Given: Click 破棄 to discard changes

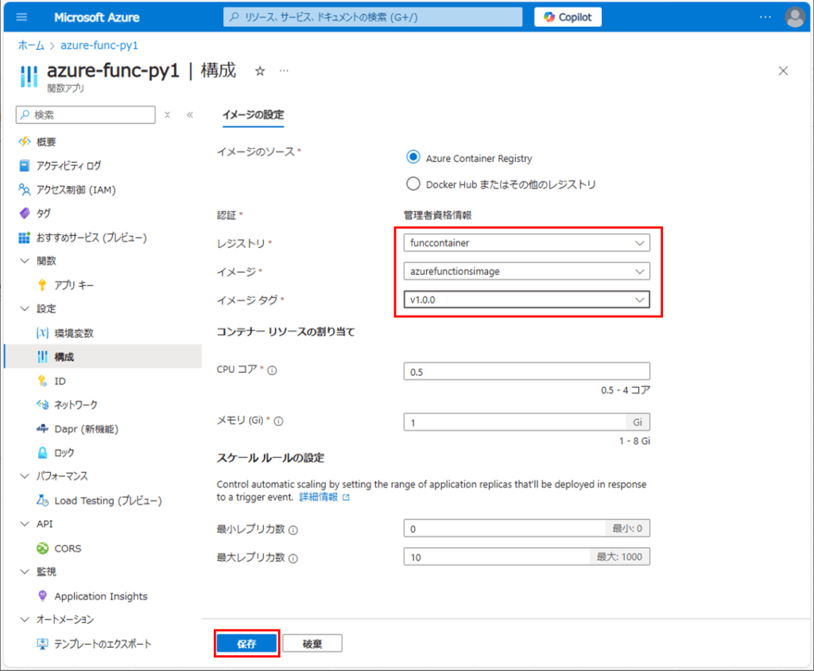Looking at the screenshot, I should (x=312, y=643).
